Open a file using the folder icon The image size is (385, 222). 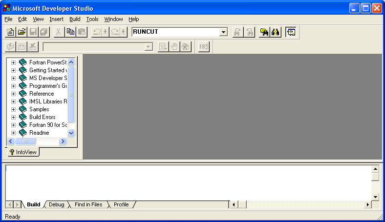point(21,32)
